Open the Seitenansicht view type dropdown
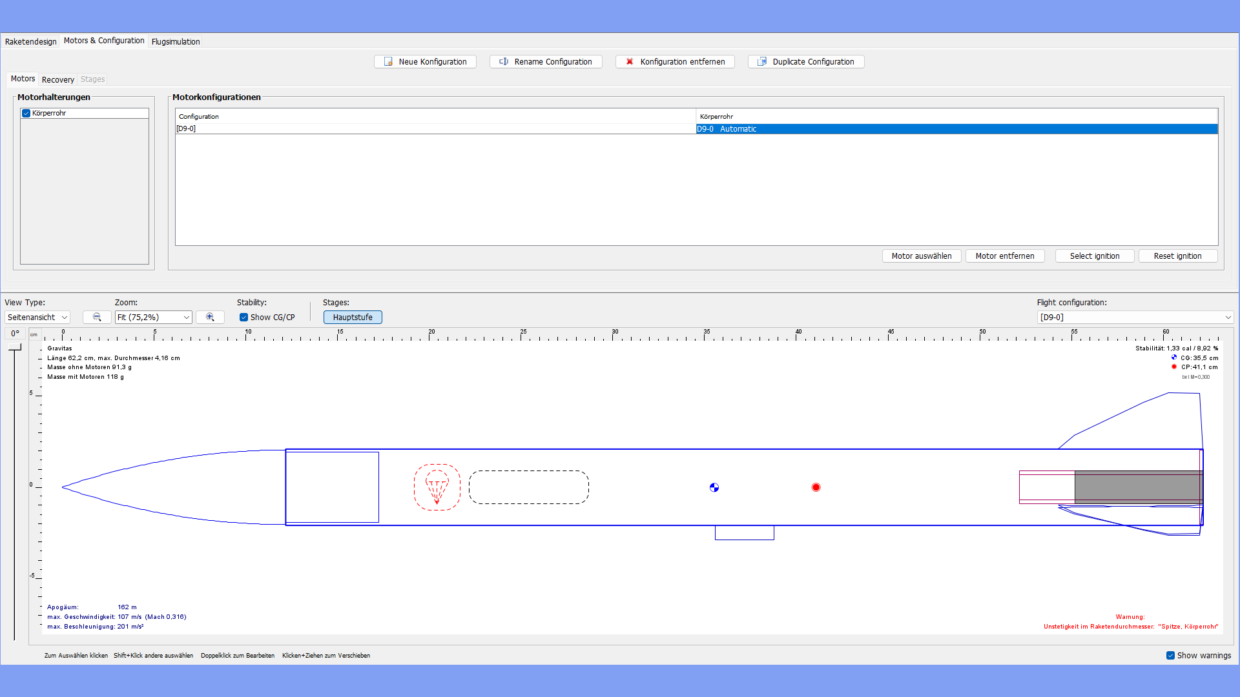This screenshot has width=1240, height=697. click(x=37, y=317)
